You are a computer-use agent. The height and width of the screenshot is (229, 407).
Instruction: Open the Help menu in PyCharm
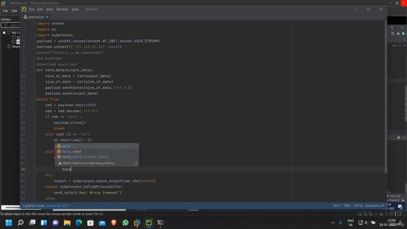[75, 10]
